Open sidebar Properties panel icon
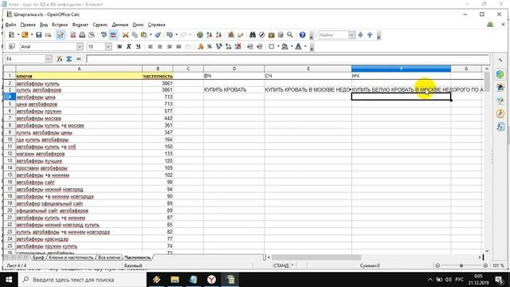 click(x=500, y=74)
